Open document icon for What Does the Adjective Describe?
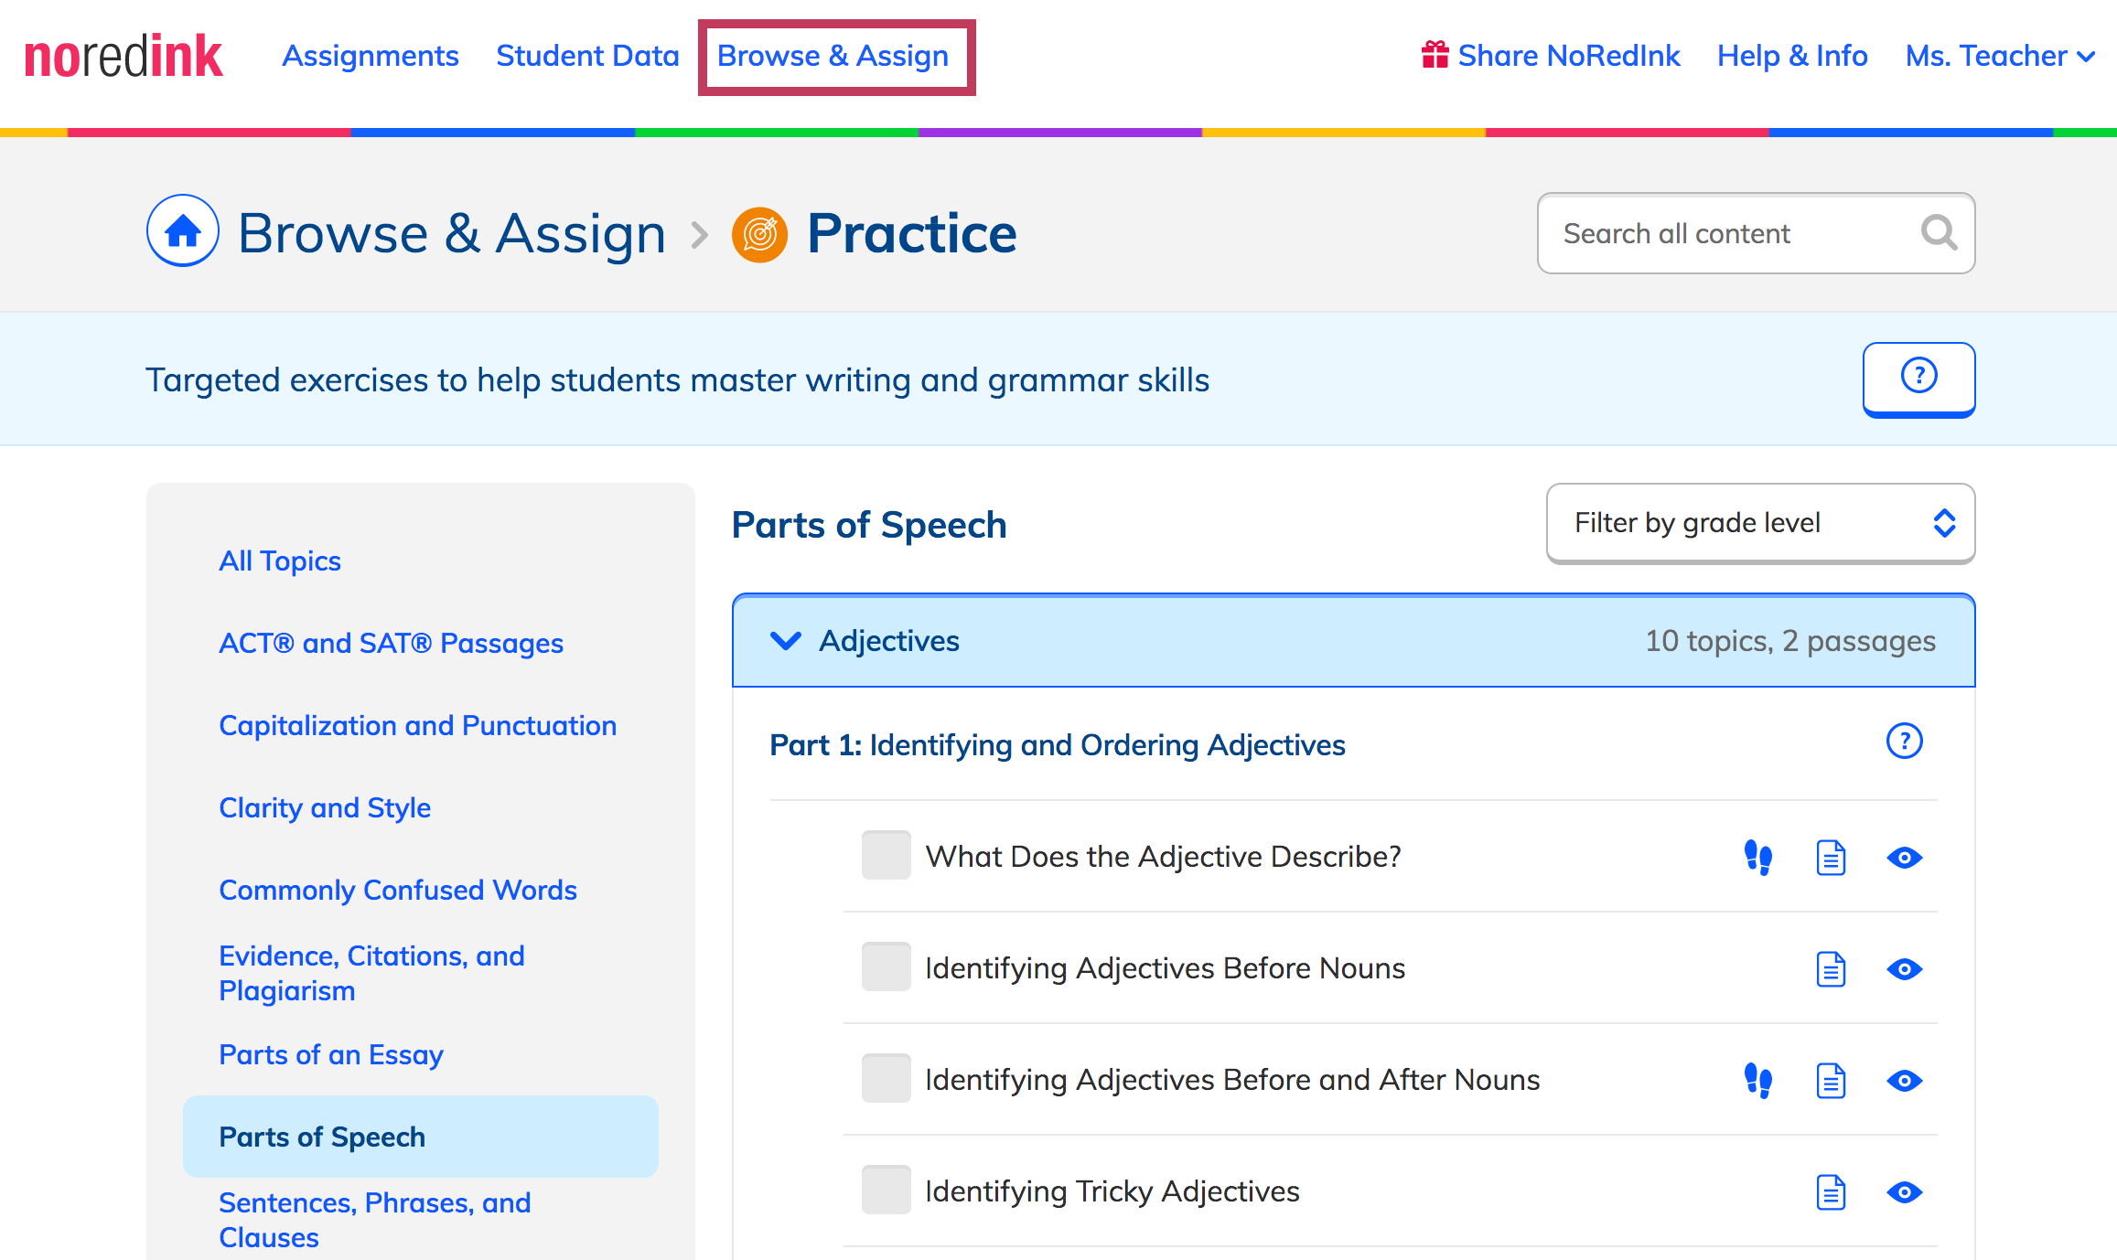2117x1260 pixels. (x=1831, y=857)
